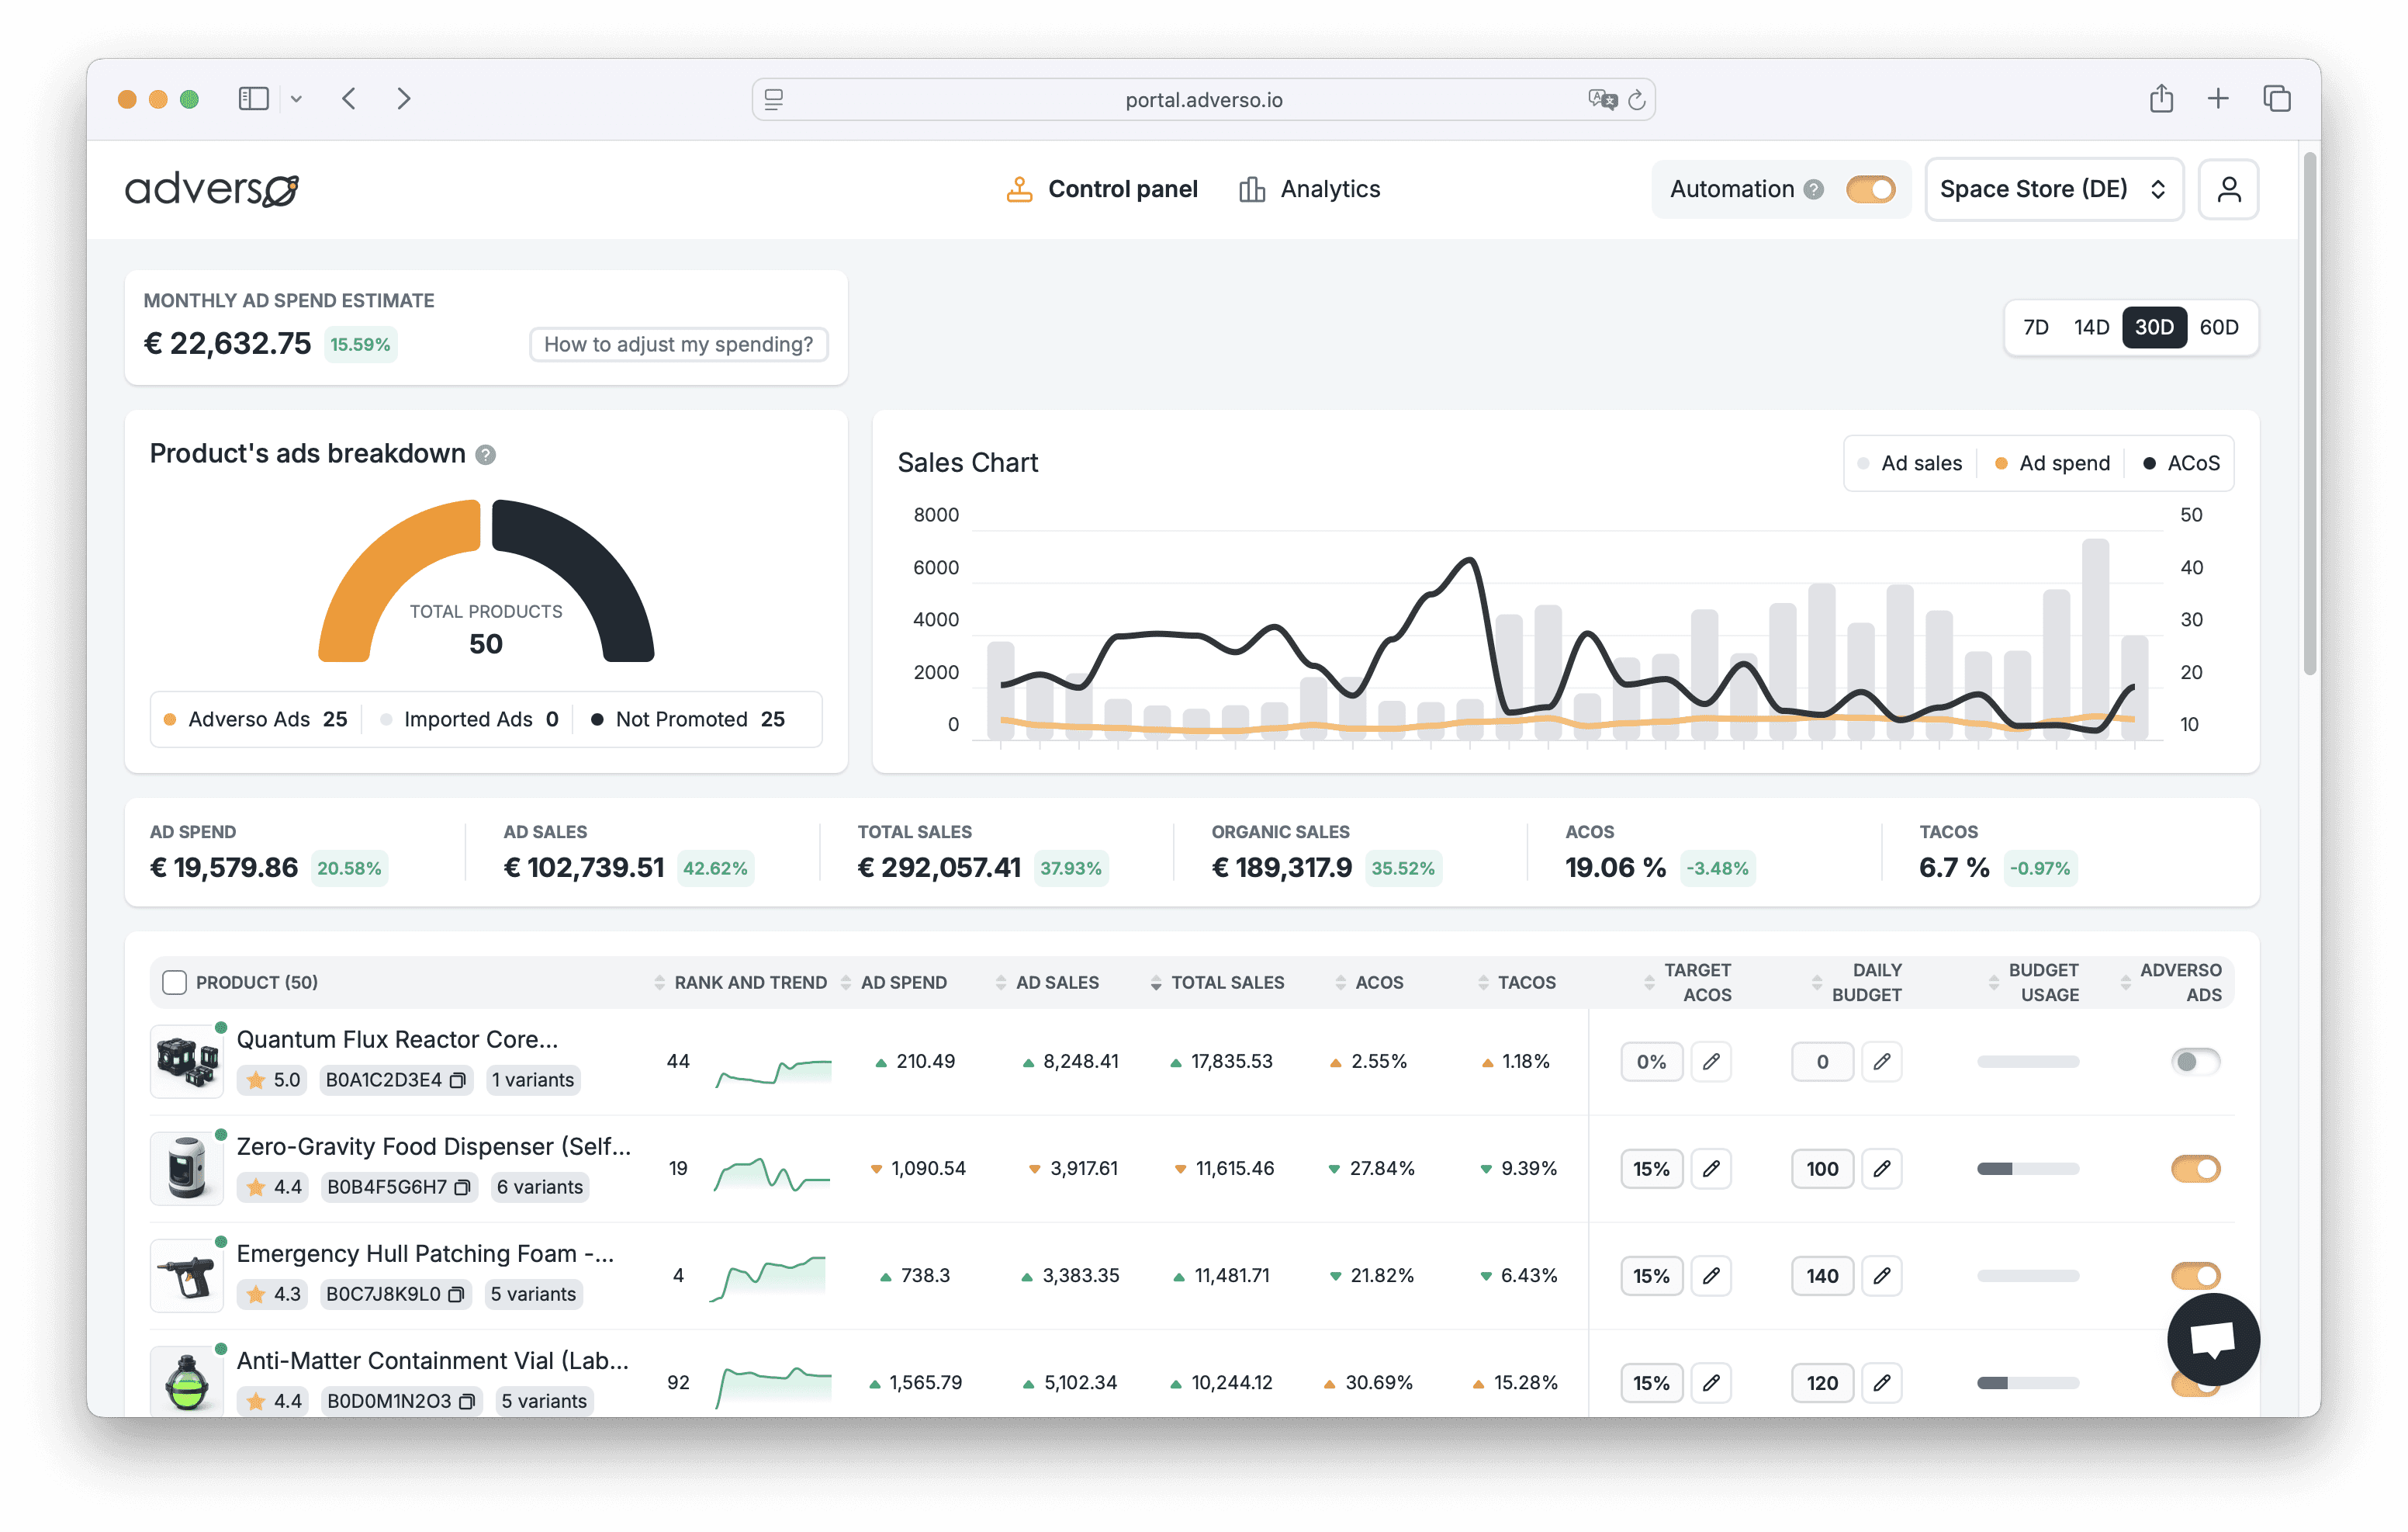Image resolution: width=2408 pixels, height=1532 pixels.
Task: Sort by DAILY BUDGET column header
Action: click(1856, 983)
